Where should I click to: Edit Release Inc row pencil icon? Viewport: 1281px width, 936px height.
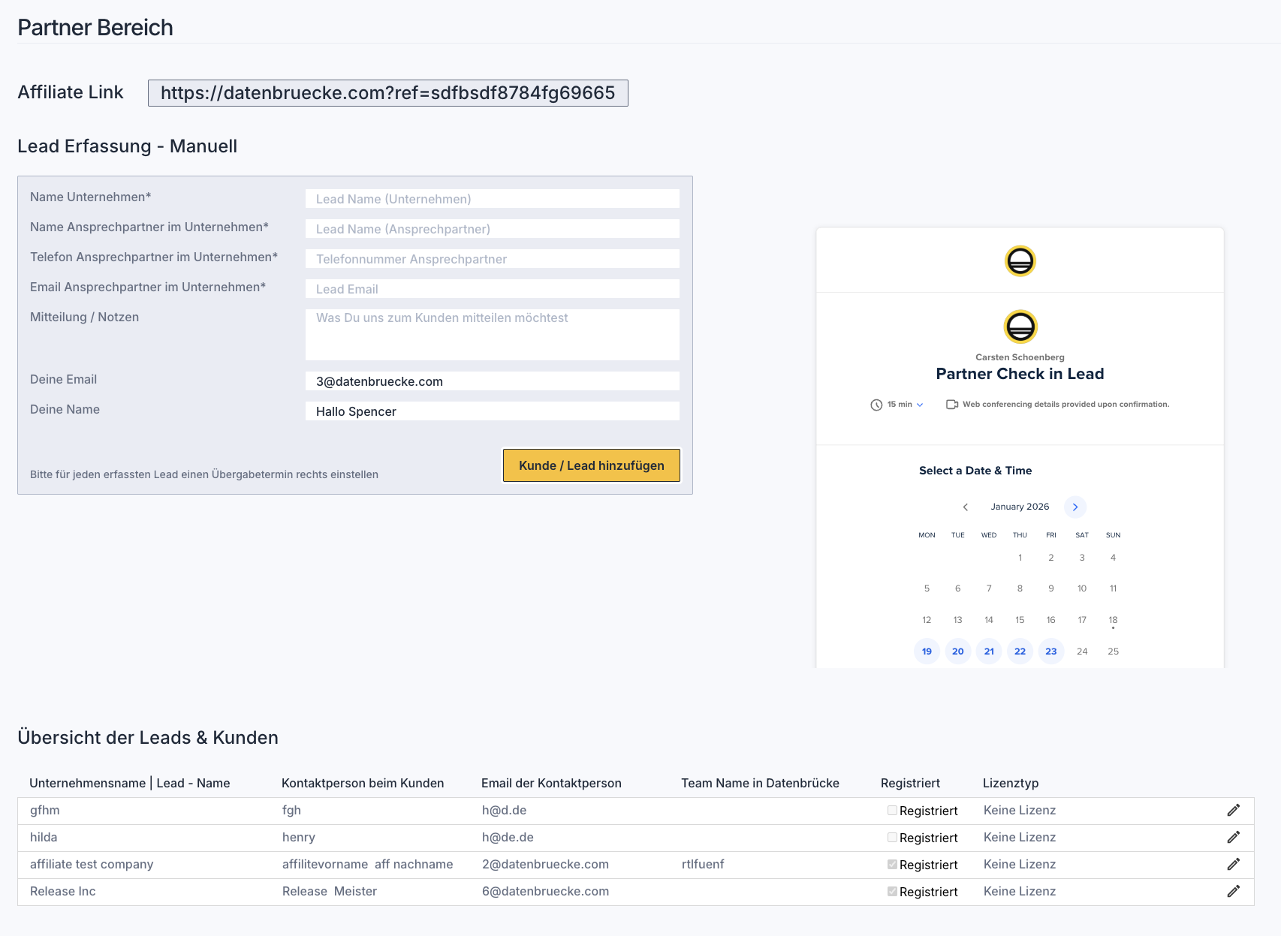click(x=1233, y=891)
